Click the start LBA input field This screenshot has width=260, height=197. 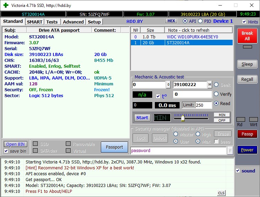[x=149, y=85]
